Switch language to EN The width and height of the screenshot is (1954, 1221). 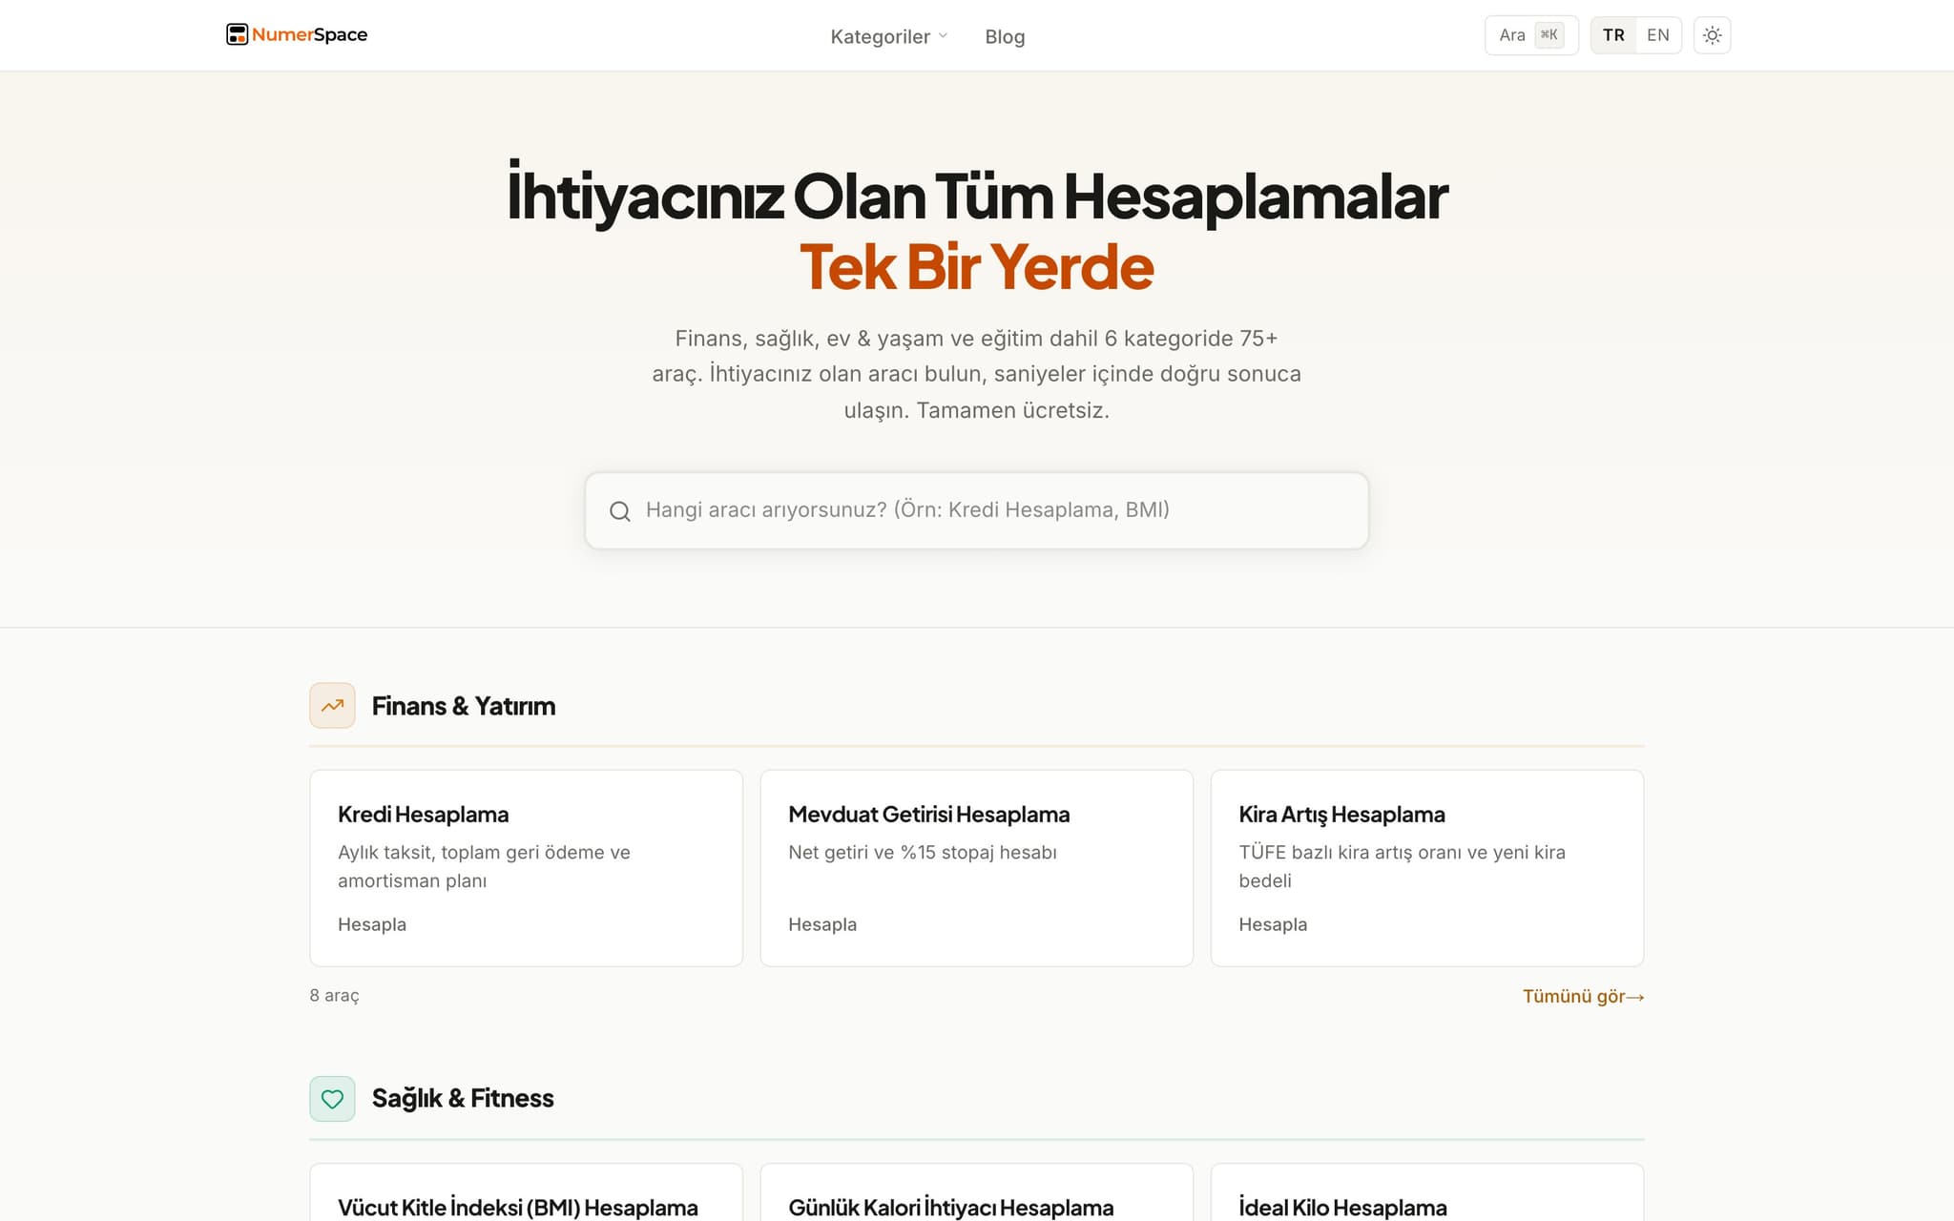click(1658, 35)
